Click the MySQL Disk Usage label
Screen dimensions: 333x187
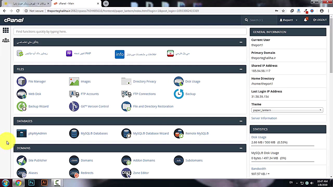pyautogui.click(x=265, y=153)
